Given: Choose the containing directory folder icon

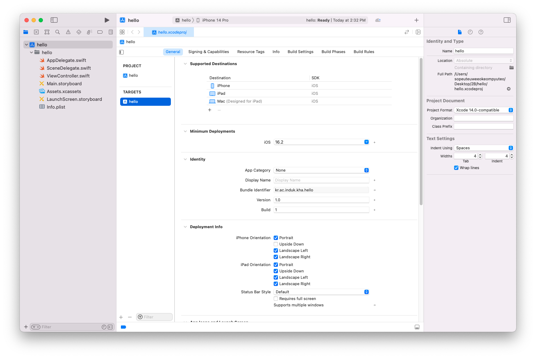Looking at the screenshot, I should pos(511,68).
